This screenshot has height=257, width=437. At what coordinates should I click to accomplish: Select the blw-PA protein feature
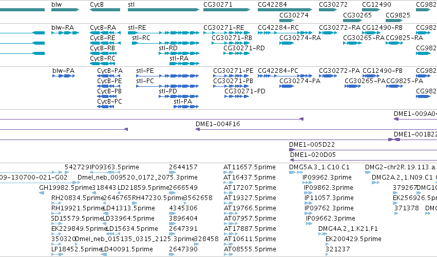tap(64, 76)
